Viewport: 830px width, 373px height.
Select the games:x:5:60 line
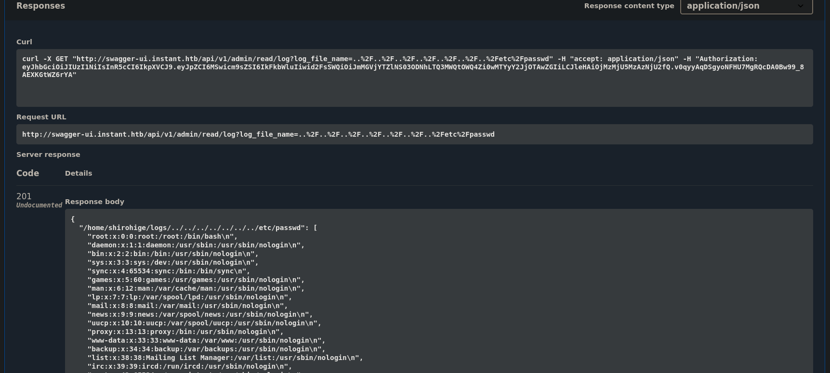tap(196, 280)
